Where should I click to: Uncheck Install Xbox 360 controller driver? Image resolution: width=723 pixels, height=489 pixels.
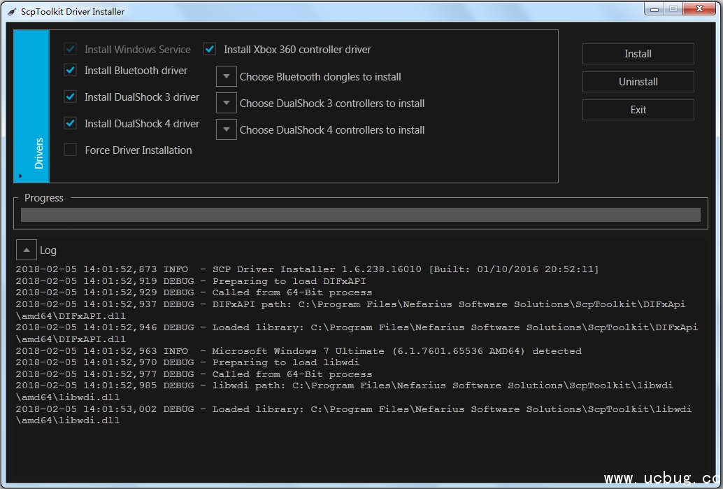click(x=210, y=49)
